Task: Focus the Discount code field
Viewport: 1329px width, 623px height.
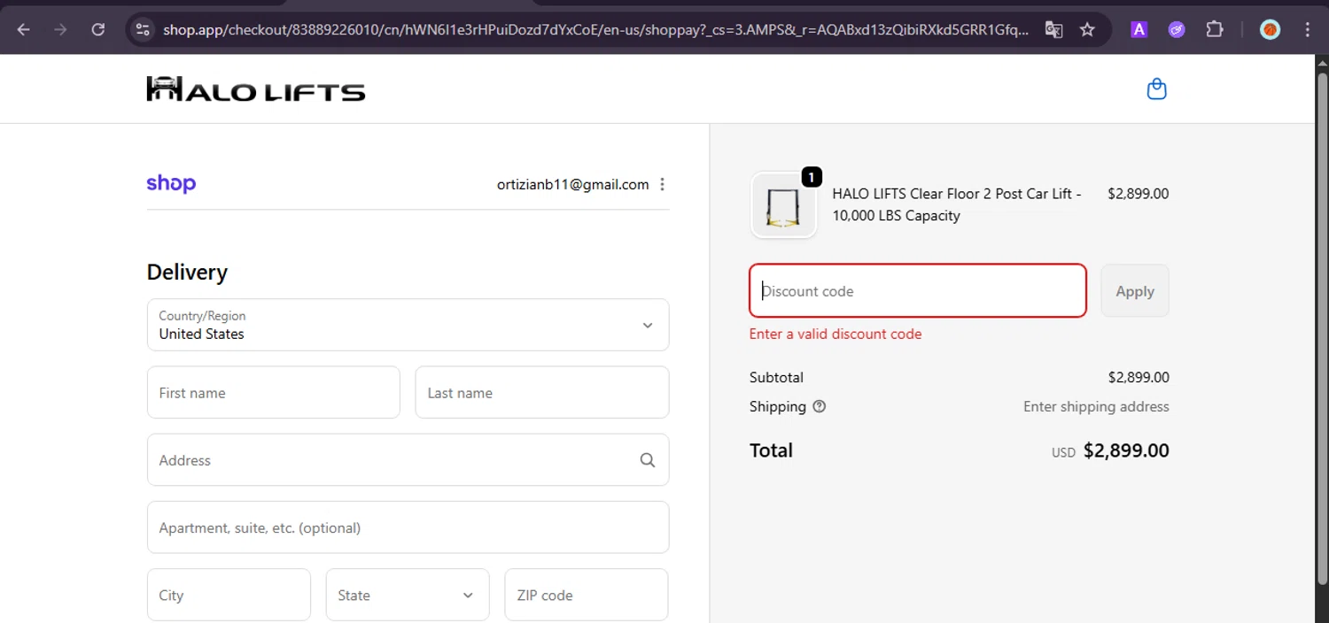Action: tap(918, 290)
